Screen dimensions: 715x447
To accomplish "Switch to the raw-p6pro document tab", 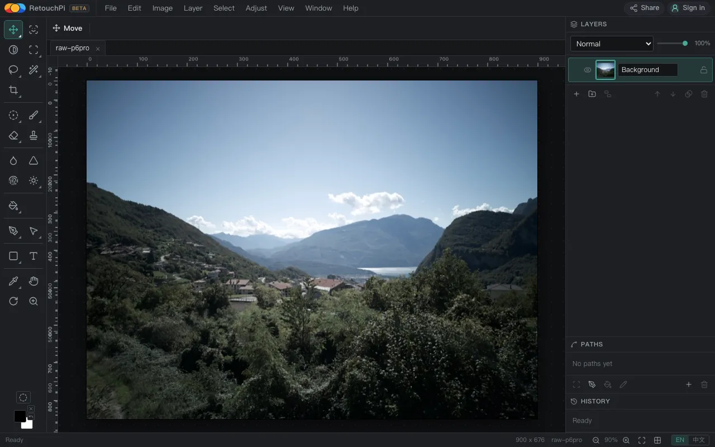I will (x=73, y=48).
